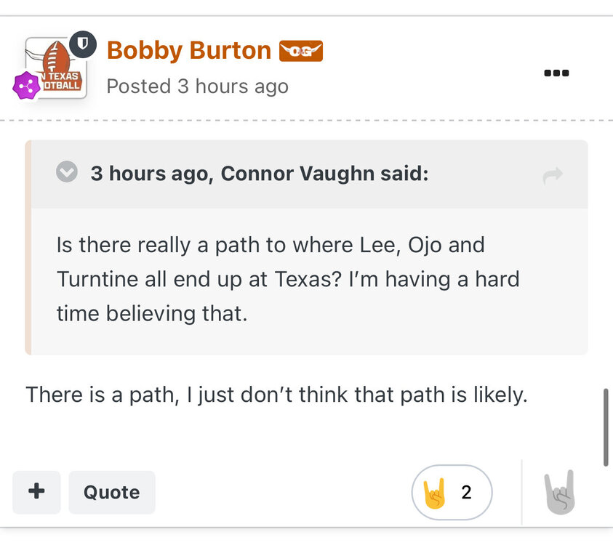Click the page scrollbar thumb
Screen dimensions: 613x545
pos(606,427)
